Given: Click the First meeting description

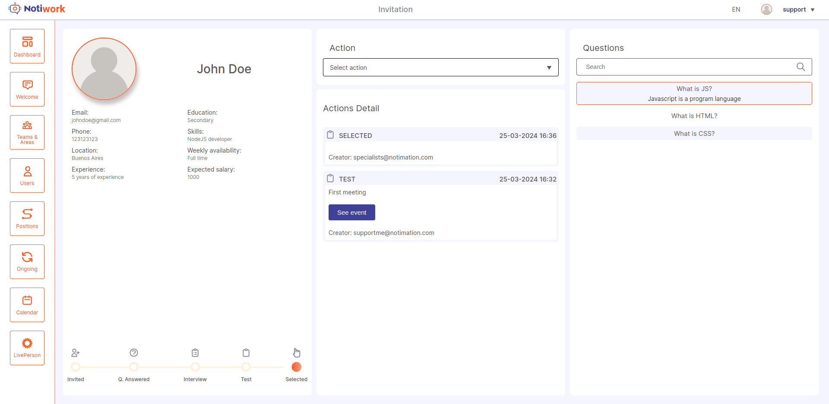Looking at the screenshot, I should tap(347, 192).
